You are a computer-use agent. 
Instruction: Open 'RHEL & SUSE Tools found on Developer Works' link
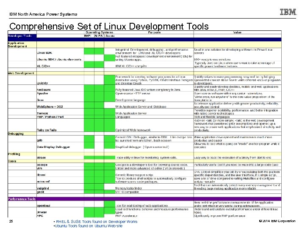point(97,222)
